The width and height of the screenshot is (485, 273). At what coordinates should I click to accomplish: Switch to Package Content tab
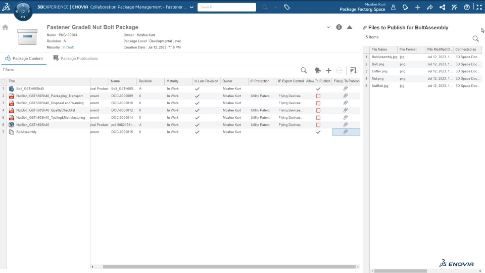24,58
